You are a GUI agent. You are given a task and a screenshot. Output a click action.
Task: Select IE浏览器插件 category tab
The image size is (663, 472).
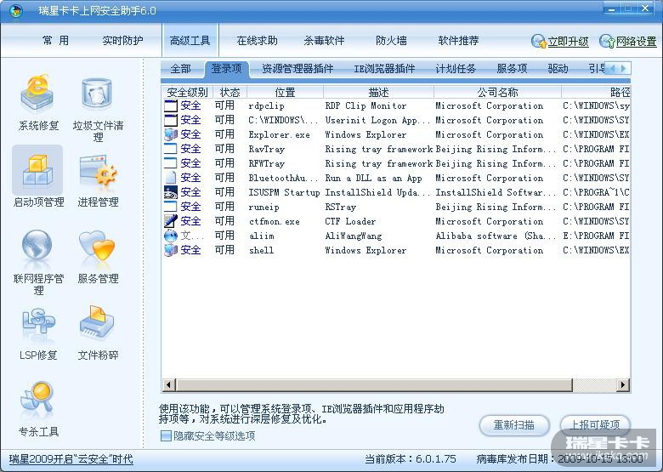click(384, 69)
